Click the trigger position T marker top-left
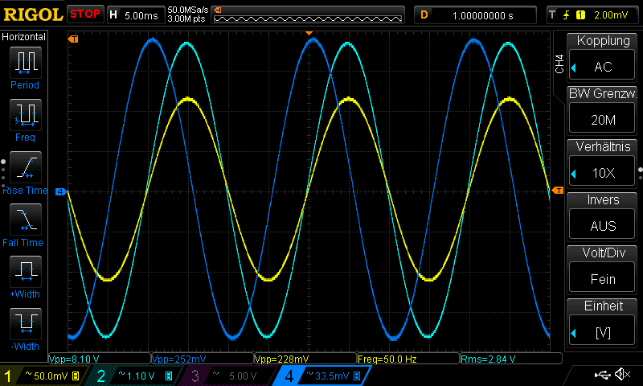Image resolution: width=643 pixels, height=386 pixels. (x=73, y=39)
